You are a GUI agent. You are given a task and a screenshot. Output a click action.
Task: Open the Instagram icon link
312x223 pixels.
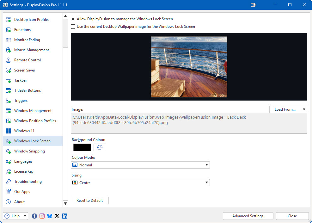pos(42,216)
